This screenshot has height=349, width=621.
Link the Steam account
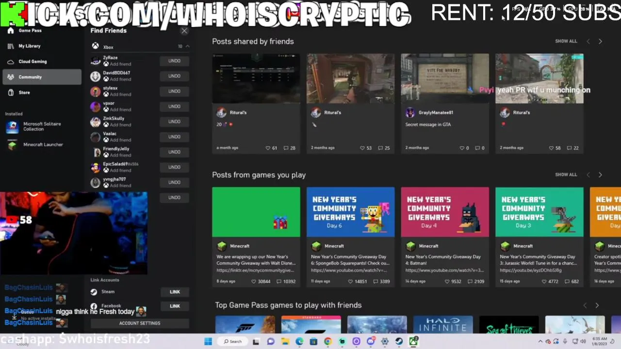tap(175, 292)
